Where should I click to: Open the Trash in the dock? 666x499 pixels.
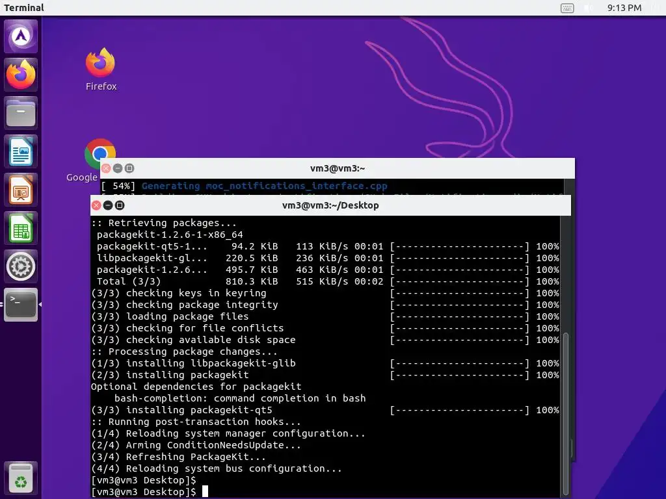point(21,478)
